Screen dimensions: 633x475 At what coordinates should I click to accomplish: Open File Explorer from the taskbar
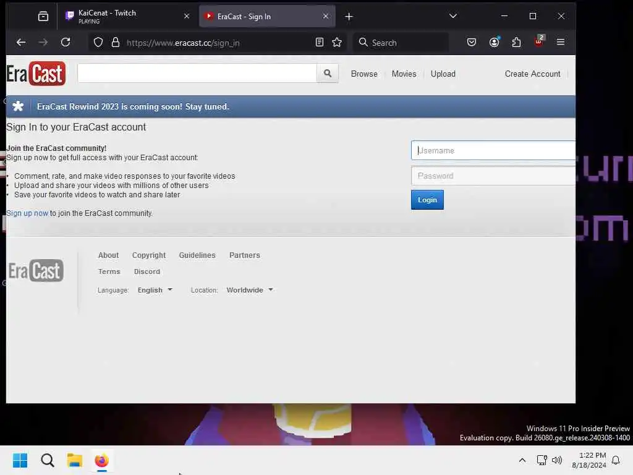point(75,460)
